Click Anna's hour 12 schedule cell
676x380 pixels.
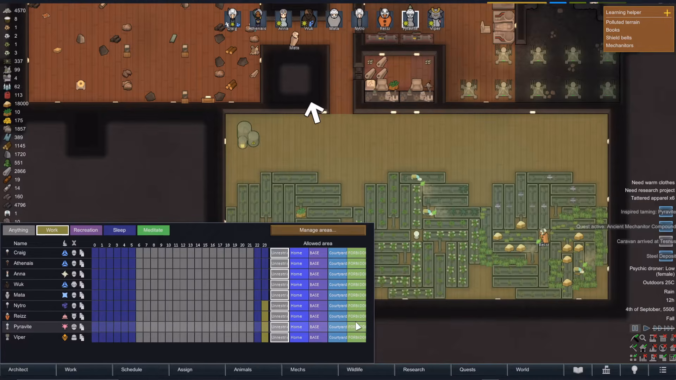pyautogui.click(x=183, y=274)
